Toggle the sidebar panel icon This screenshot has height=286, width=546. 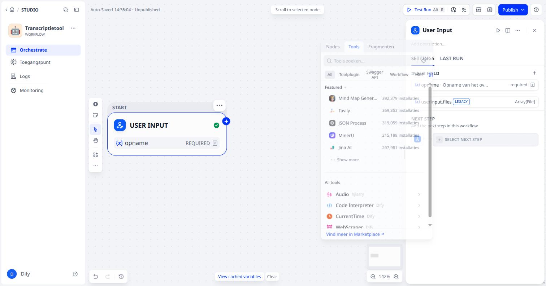(x=77, y=10)
